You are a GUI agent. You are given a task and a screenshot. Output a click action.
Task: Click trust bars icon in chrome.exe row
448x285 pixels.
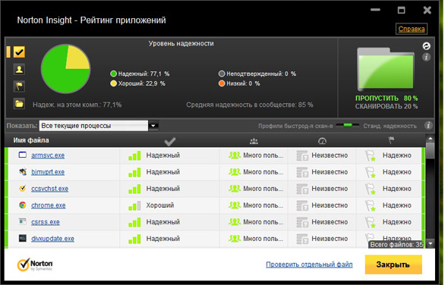[134, 205]
